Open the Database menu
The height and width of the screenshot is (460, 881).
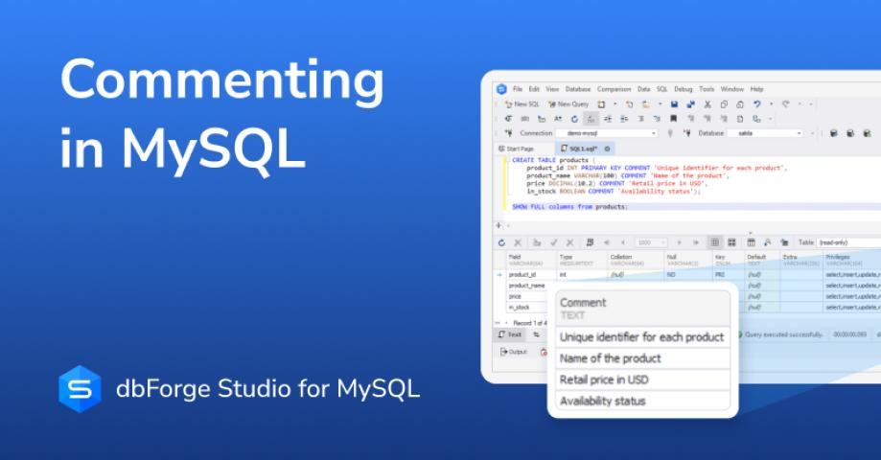pos(577,89)
